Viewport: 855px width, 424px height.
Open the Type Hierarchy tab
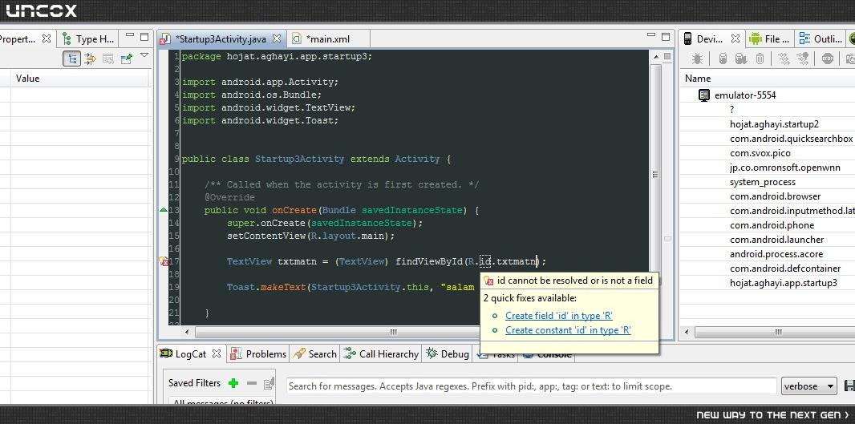click(x=88, y=38)
